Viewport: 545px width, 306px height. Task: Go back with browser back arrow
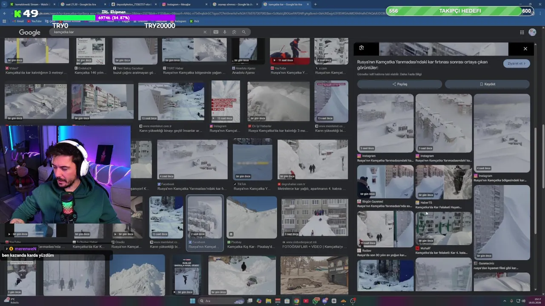(5, 13)
